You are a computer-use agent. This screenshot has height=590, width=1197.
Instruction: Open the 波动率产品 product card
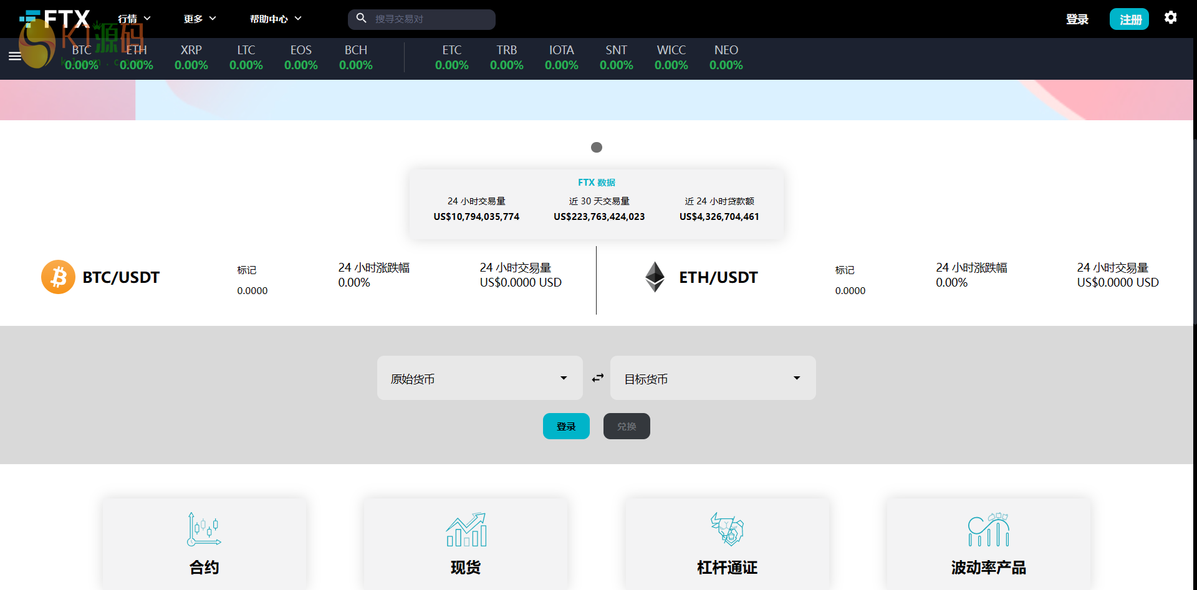[989, 543]
